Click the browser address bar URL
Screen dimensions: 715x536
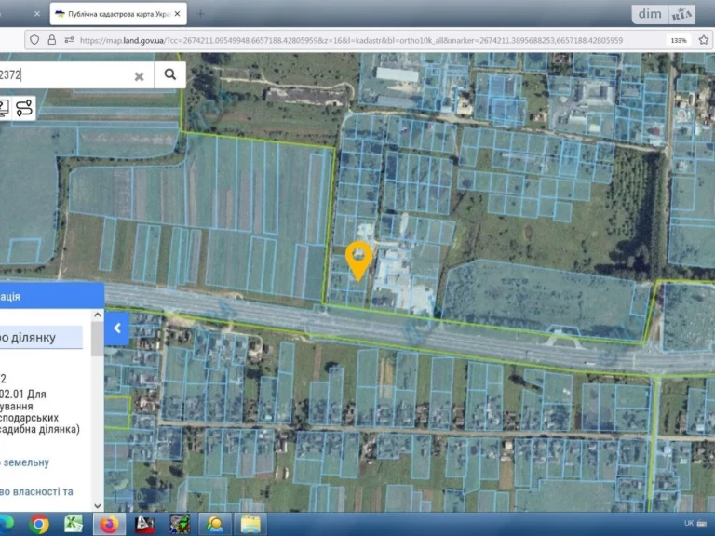(x=351, y=40)
